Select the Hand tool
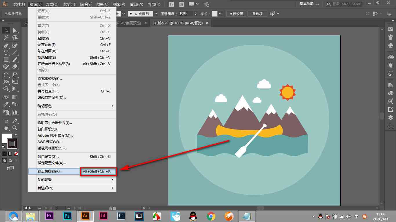Image resolution: width=396 pixels, height=222 pixels. (6, 128)
